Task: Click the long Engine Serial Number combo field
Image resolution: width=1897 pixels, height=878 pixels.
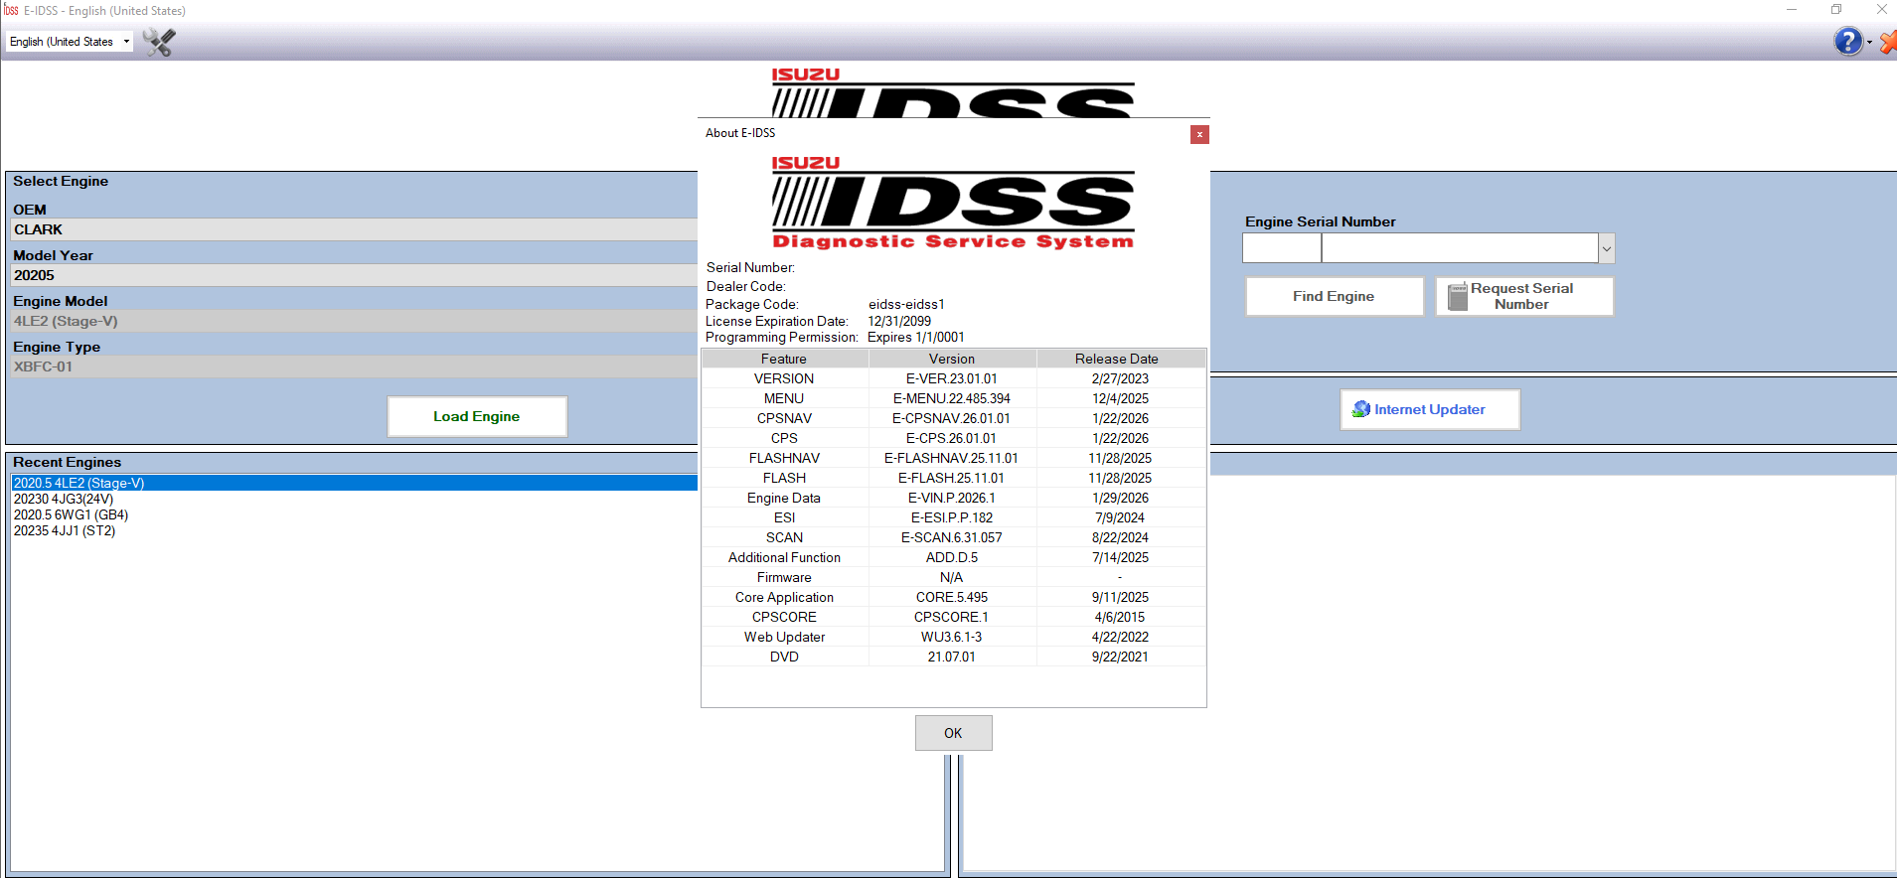Action: click(x=1460, y=248)
